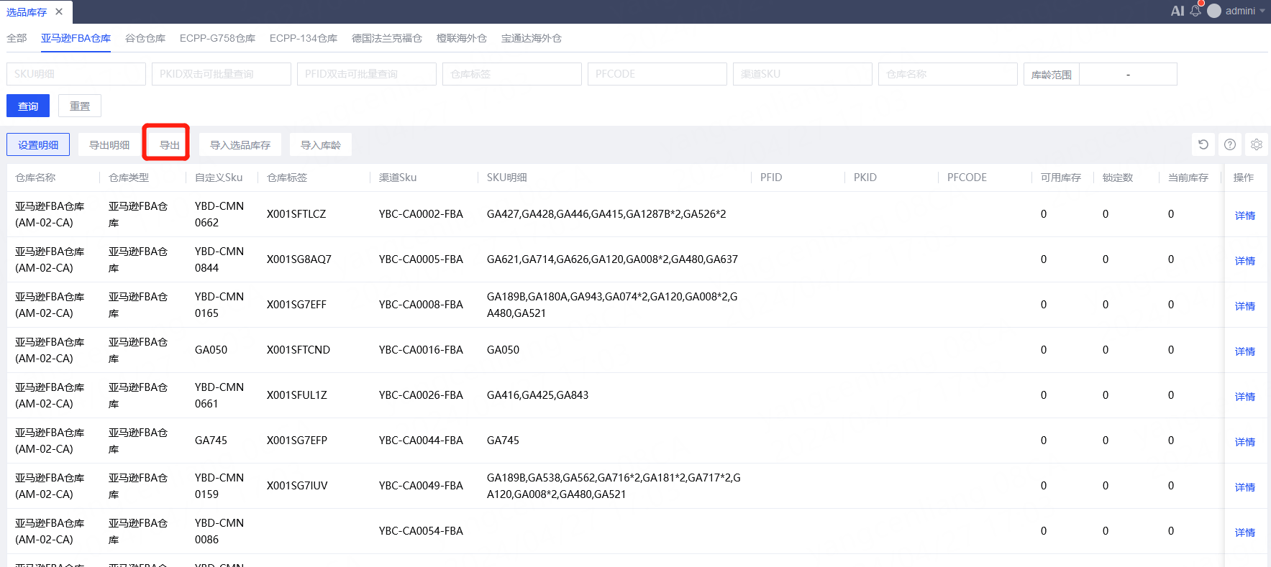
Task: Click the table refresh icon
Action: (1203, 144)
